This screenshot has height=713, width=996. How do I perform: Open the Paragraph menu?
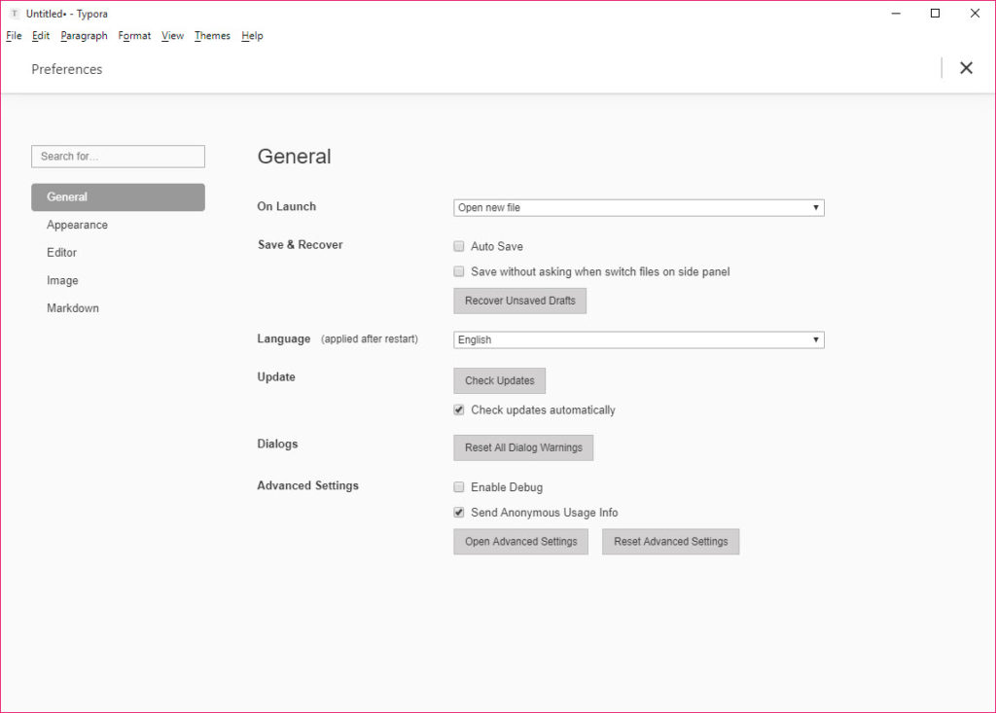84,36
